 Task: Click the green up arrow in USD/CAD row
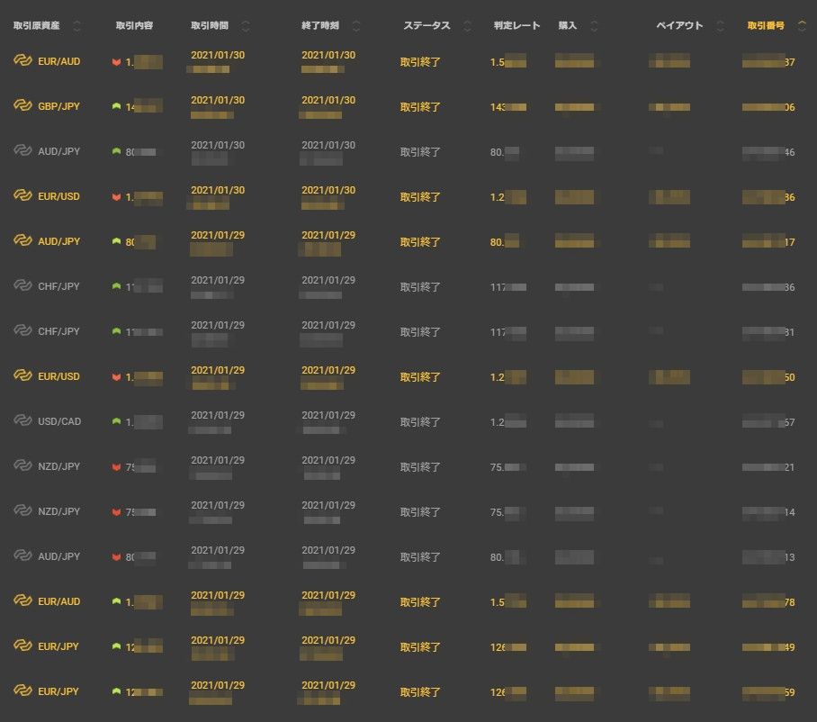116,421
